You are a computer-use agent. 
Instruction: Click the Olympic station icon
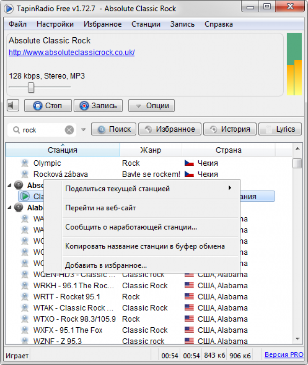(x=25, y=163)
